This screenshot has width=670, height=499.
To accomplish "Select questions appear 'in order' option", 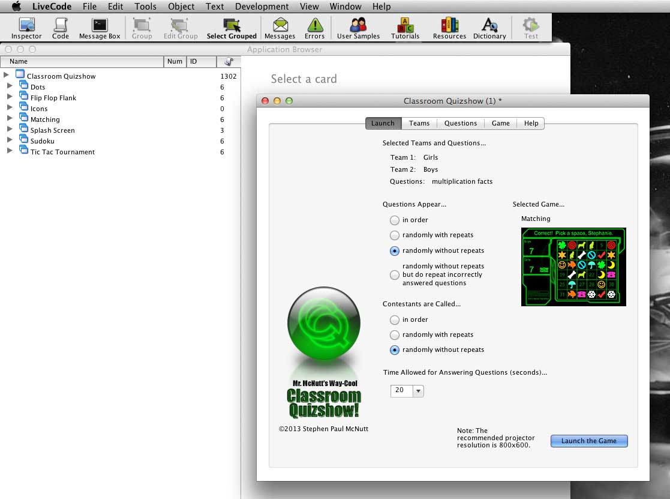I will [x=395, y=220].
